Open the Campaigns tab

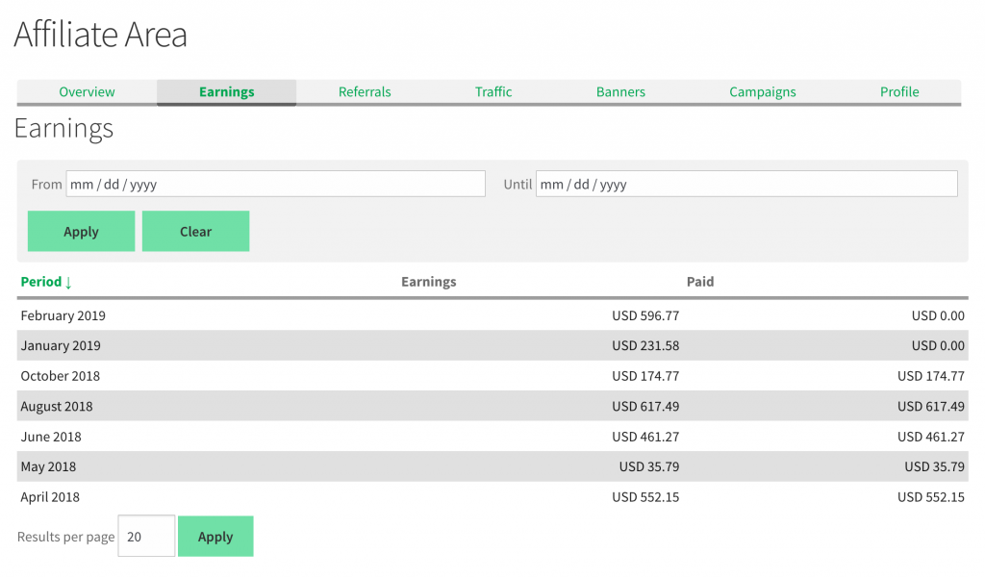tap(762, 91)
